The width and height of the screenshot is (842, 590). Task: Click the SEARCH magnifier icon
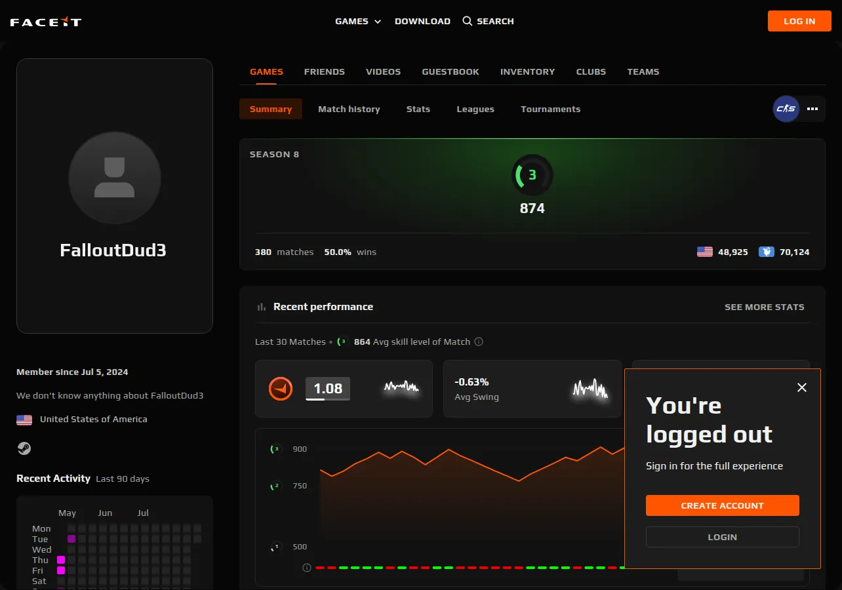tap(468, 21)
